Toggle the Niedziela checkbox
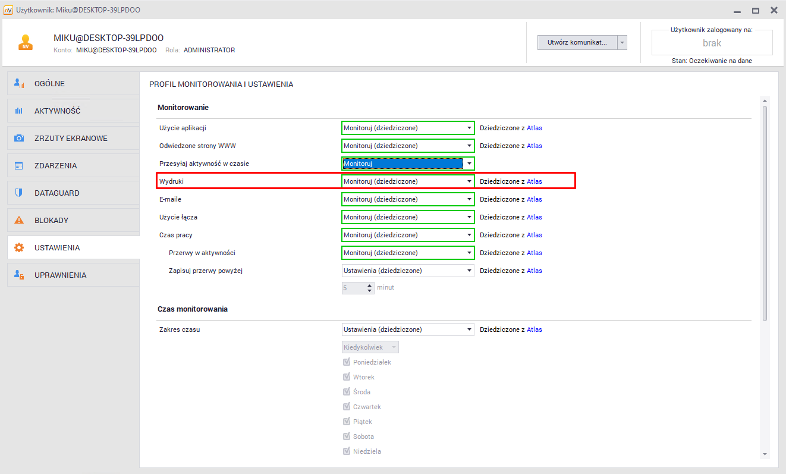Image resolution: width=786 pixels, height=474 pixels. pyautogui.click(x=347, y=451)
